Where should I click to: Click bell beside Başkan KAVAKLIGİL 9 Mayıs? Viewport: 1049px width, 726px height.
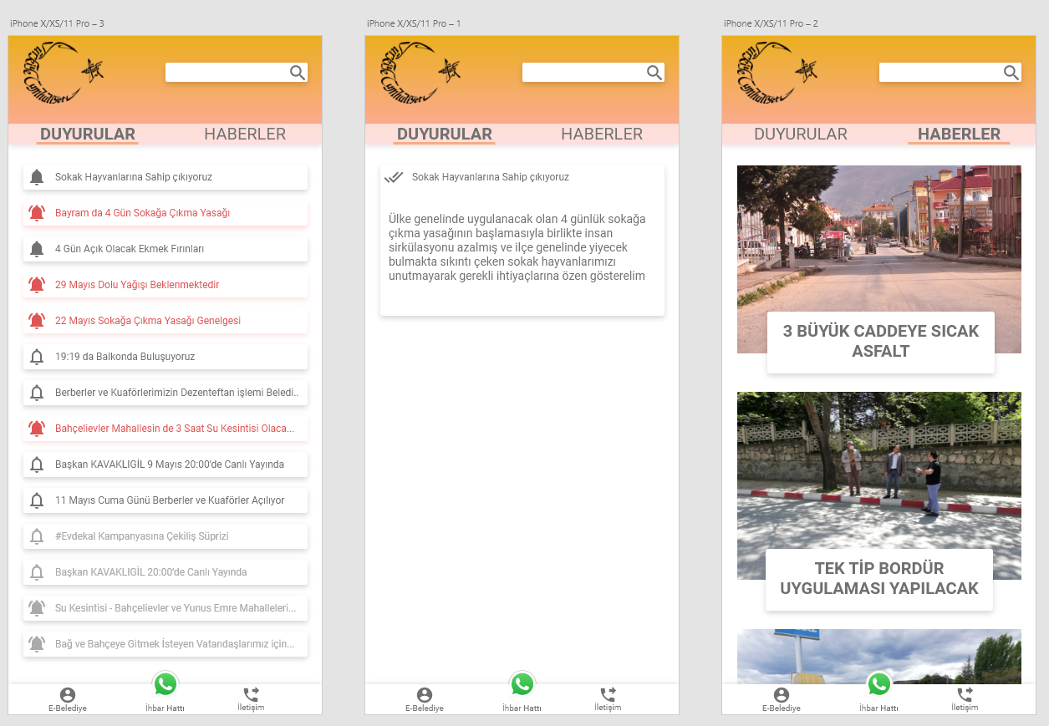pos(37,465)
